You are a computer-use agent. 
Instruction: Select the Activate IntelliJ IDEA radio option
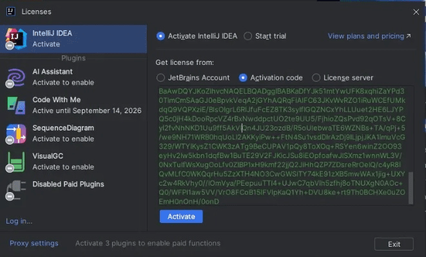point(160,36)
